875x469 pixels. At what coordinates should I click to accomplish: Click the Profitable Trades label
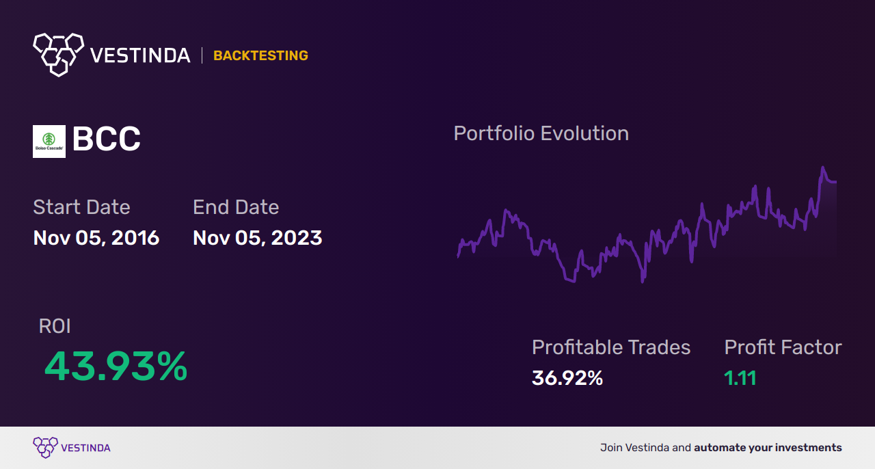pos(611,347)
